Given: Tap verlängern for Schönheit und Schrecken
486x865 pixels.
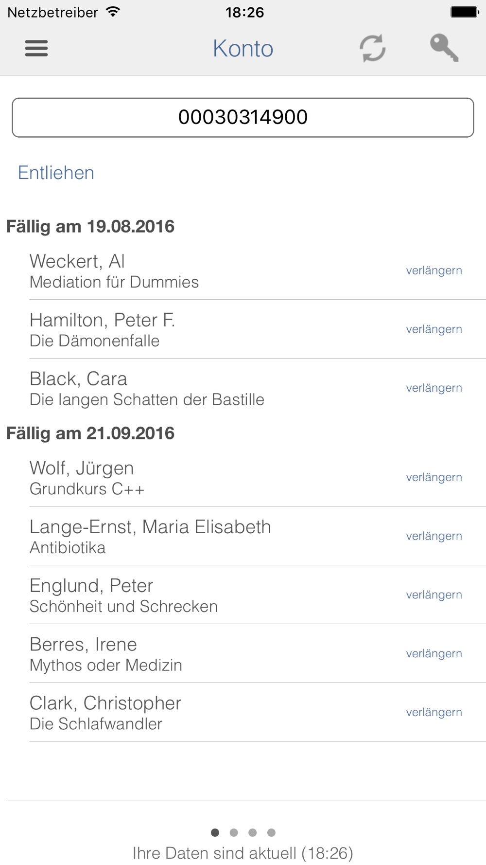Looking at the screenshot, I should click(x=434, y=595).
